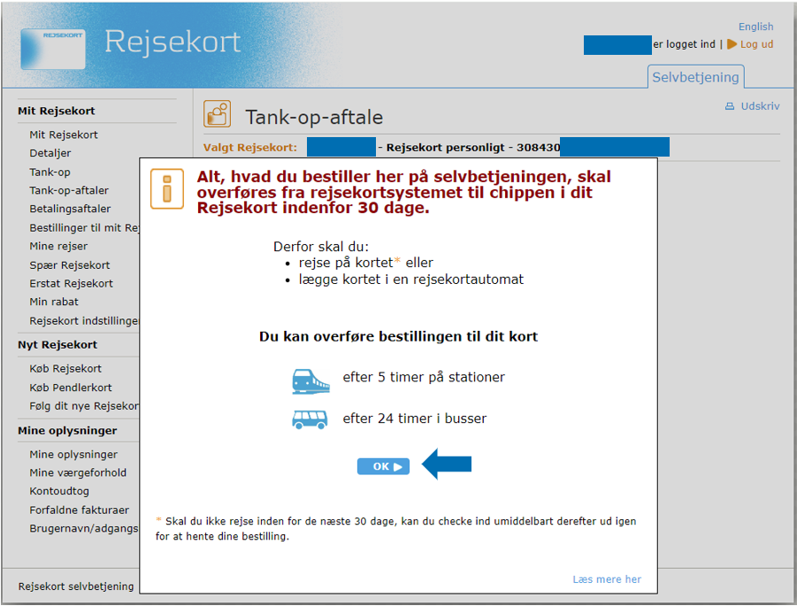Open Detaljer in the sidebar
Image resolution: width=797 pixels, height=606 pixels.
[50, 154]
